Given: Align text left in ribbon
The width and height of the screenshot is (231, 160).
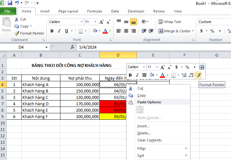Looking at the screenshot, I should (x=119, y=31).
